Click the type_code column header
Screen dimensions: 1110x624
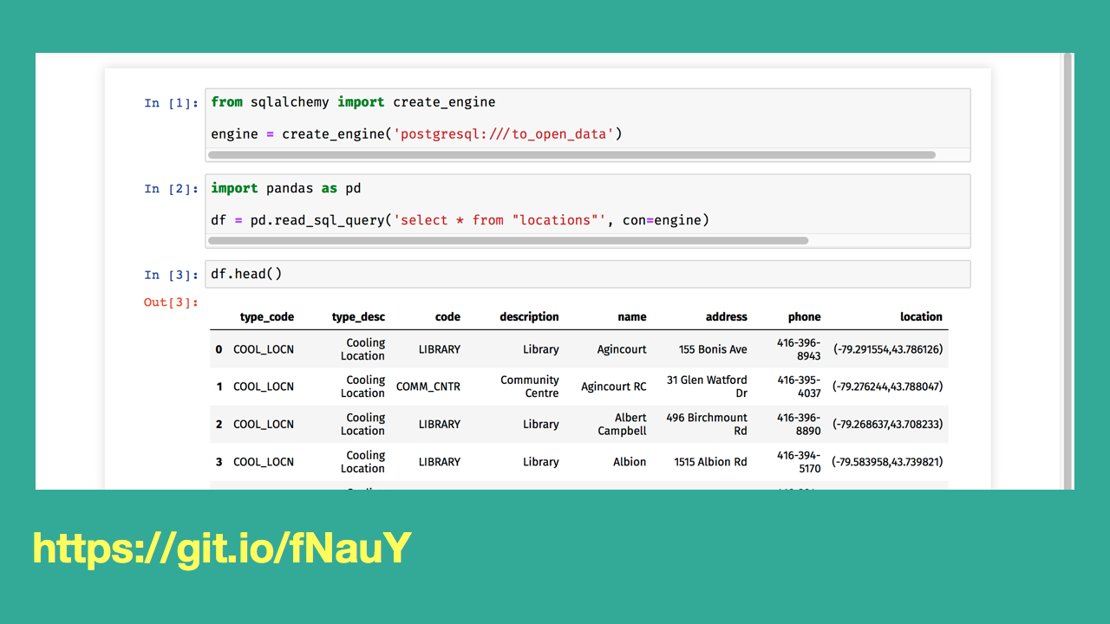point(266,317)
